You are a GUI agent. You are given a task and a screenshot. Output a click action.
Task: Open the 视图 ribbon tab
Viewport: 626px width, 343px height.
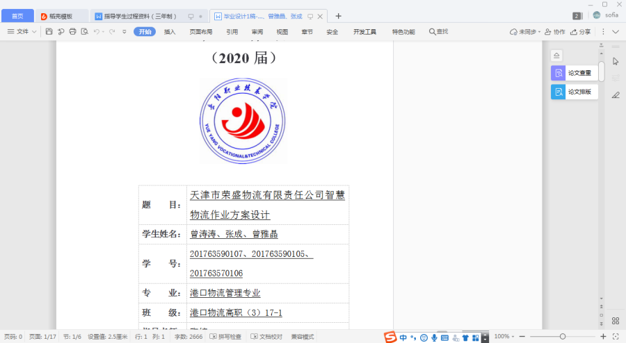point(282,32)
